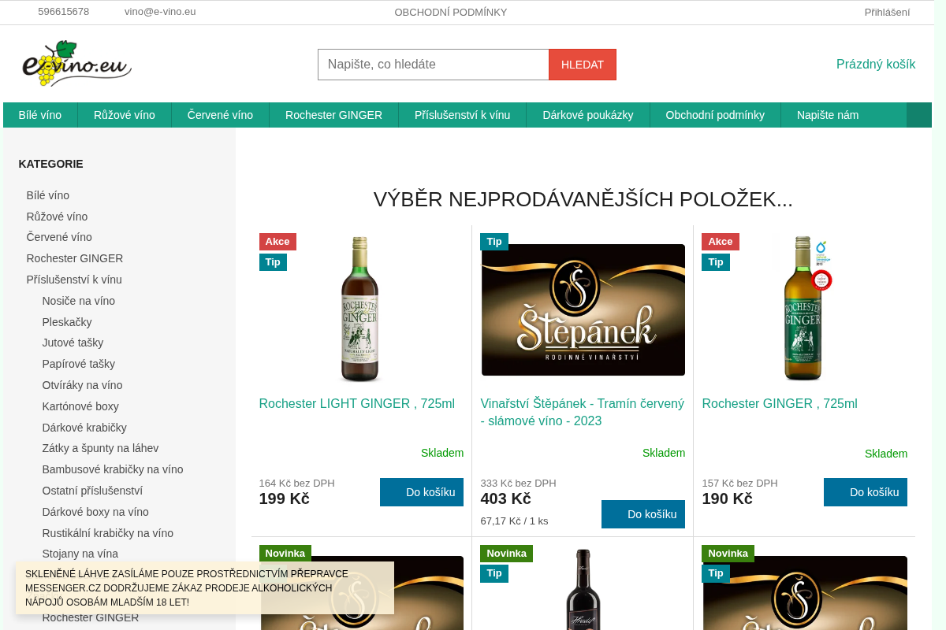This screenshot has height=630, width=946.
Task: Select Červené víno in the sidebar categories
Action: [x=59, y=237]
